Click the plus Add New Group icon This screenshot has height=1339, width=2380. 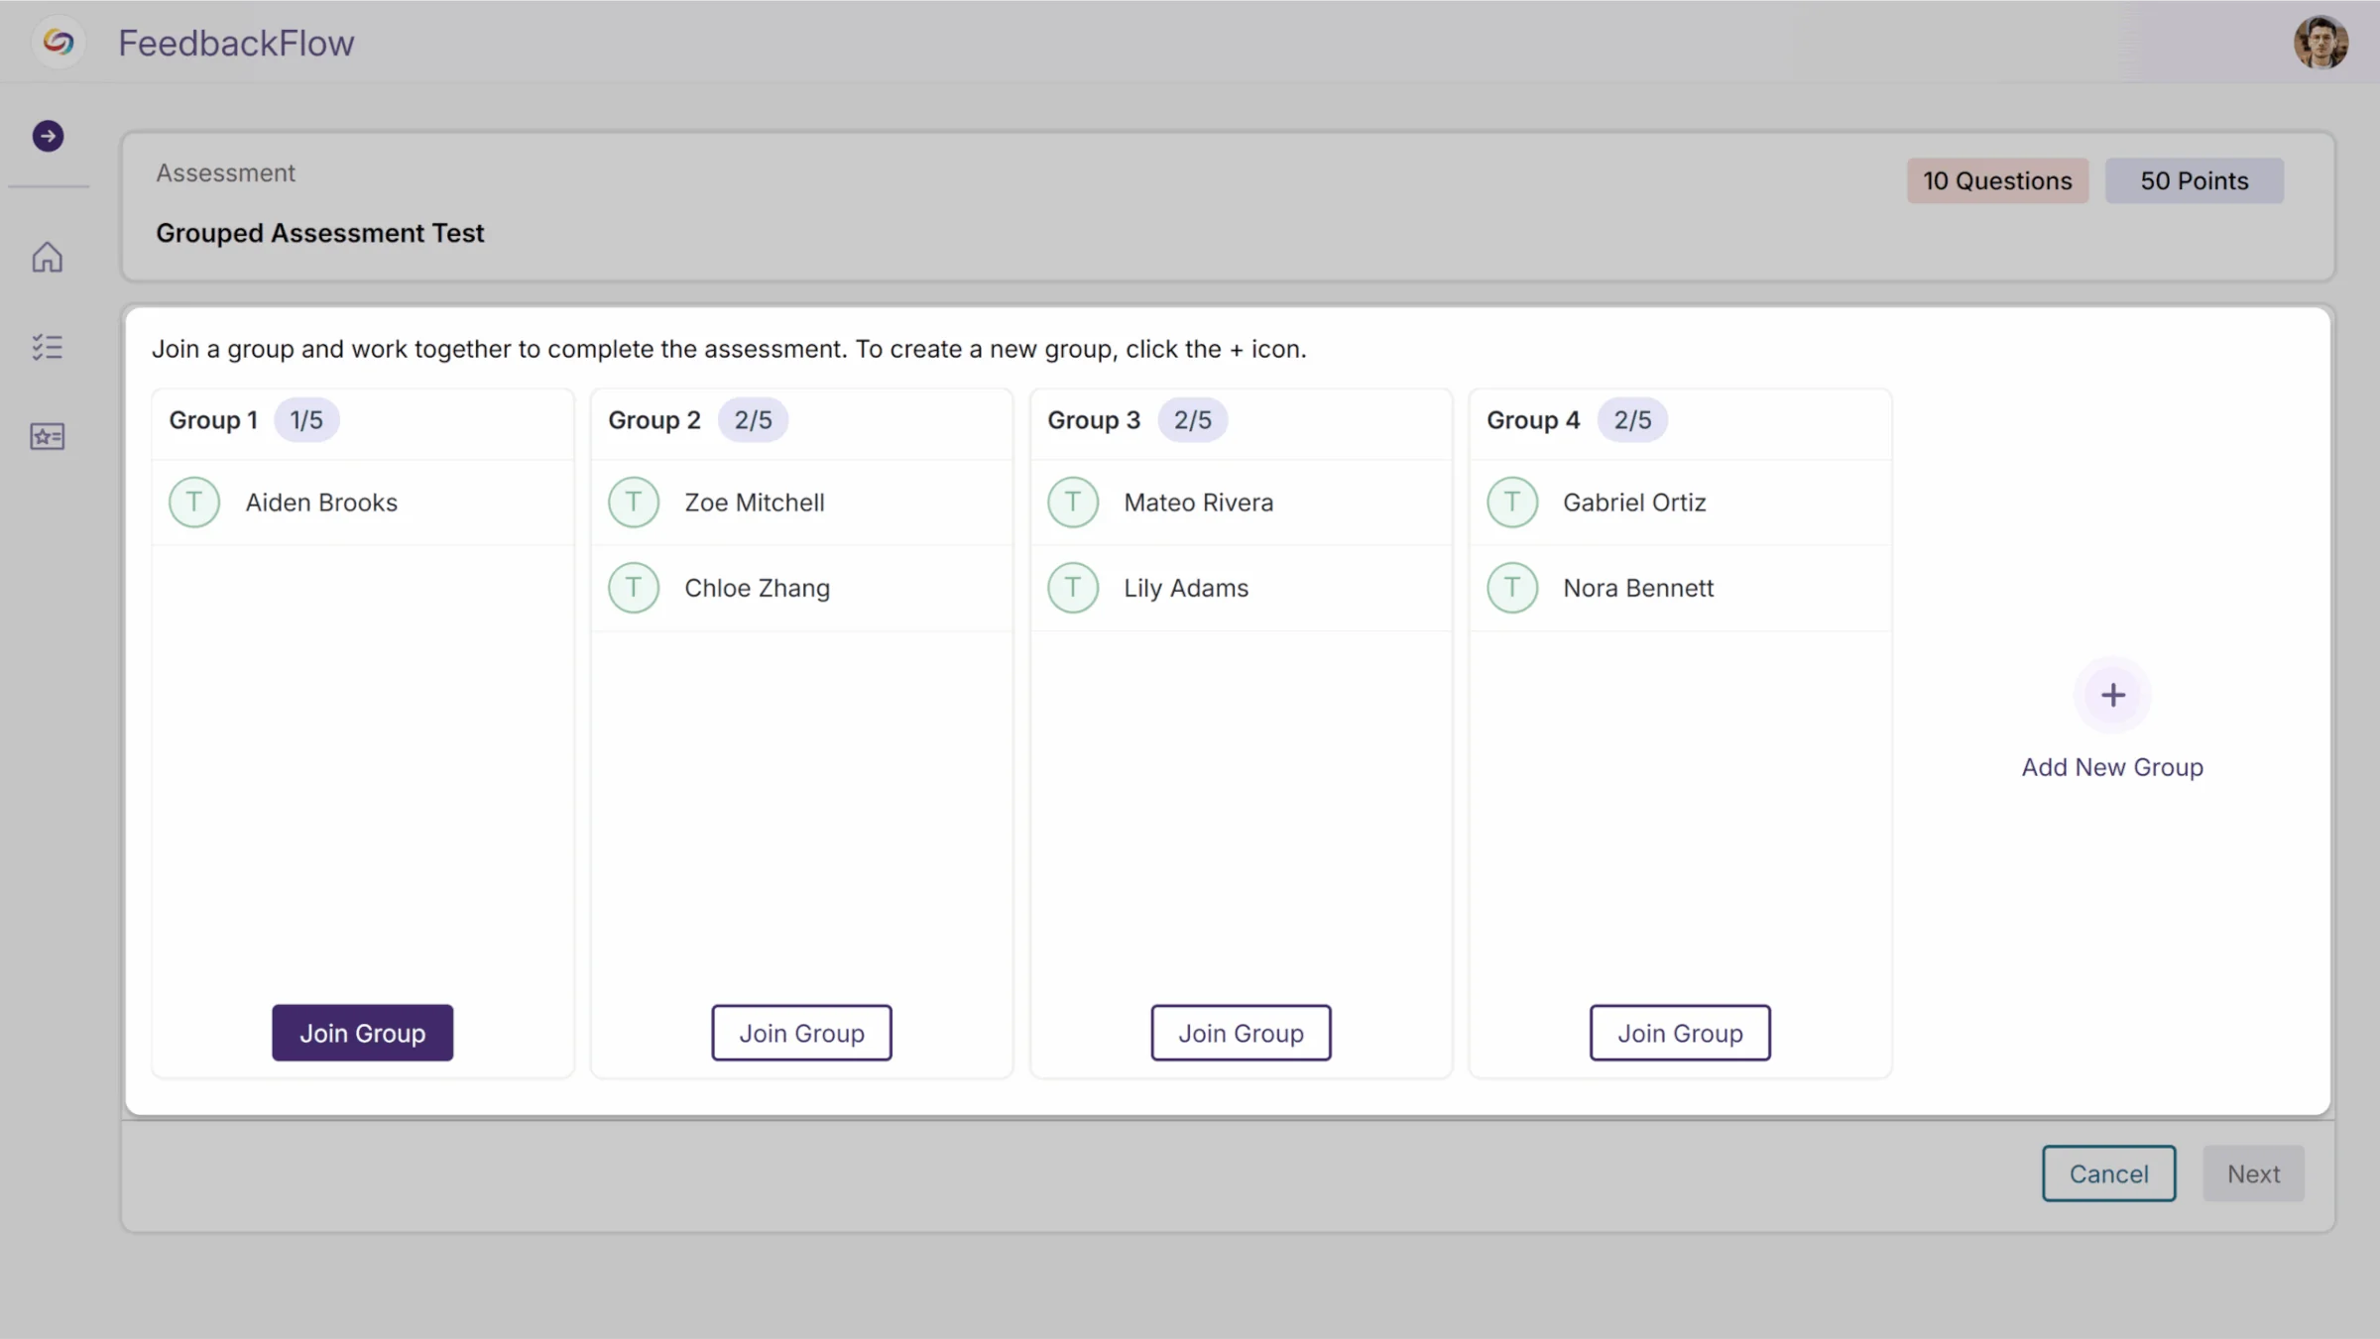pyautogui.click(x=2112, y=695)
